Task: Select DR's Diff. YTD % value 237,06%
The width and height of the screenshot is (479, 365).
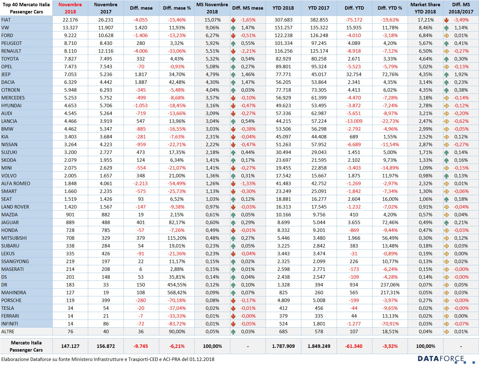Action: (x=390, y=285)
